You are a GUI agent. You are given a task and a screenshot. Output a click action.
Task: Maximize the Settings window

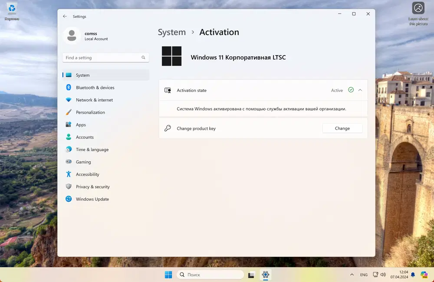click(x=354, y=14)
